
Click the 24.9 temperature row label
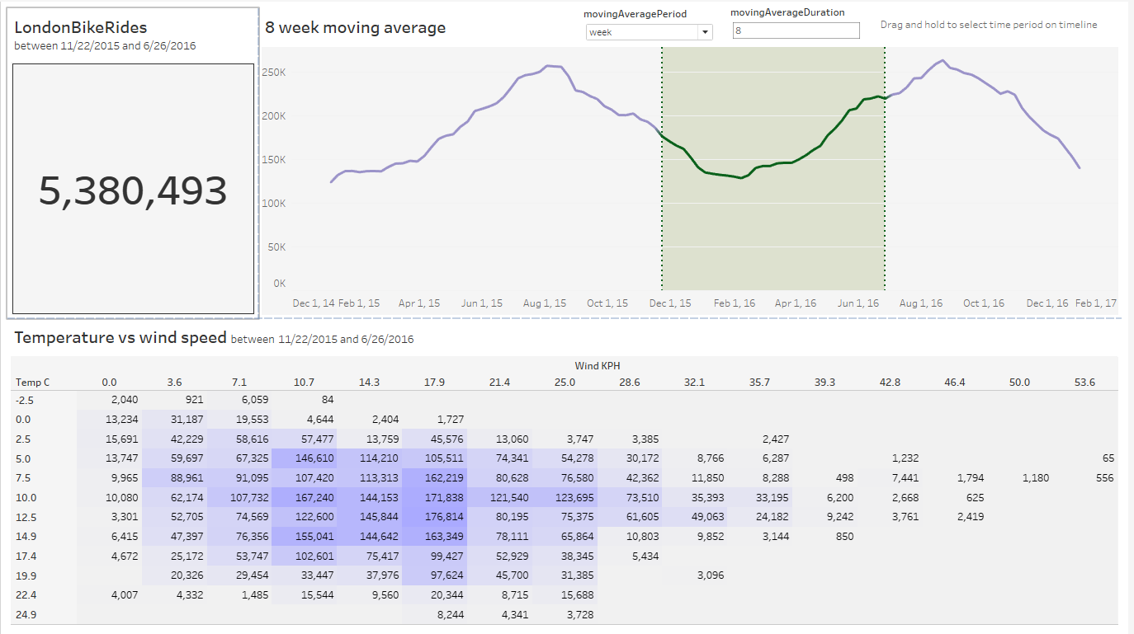(x=26, y=615)
